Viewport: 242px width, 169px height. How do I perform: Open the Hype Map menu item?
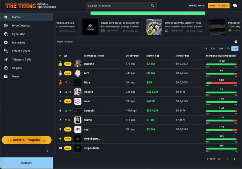coord(26,34)
